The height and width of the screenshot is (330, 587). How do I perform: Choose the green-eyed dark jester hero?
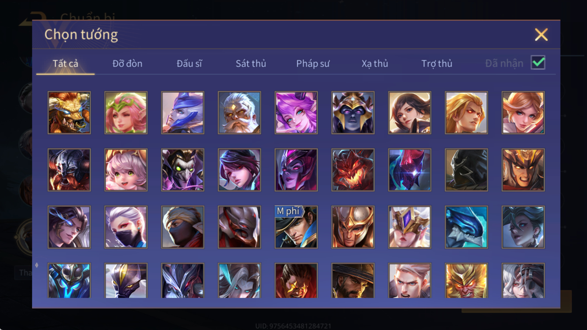coord(183,170)
